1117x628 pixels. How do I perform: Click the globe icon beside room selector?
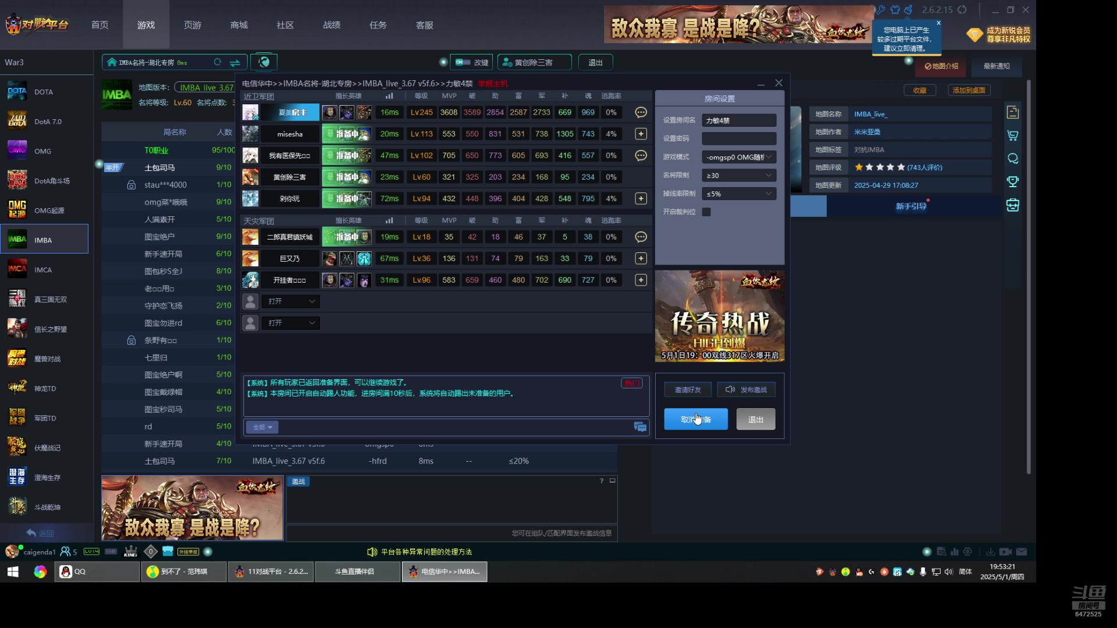[x=264, y=62]
